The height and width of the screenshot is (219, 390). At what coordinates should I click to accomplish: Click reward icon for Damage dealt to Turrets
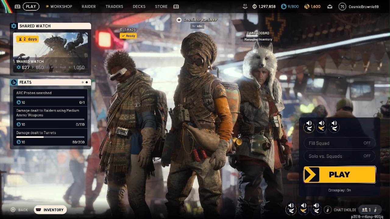19,142
